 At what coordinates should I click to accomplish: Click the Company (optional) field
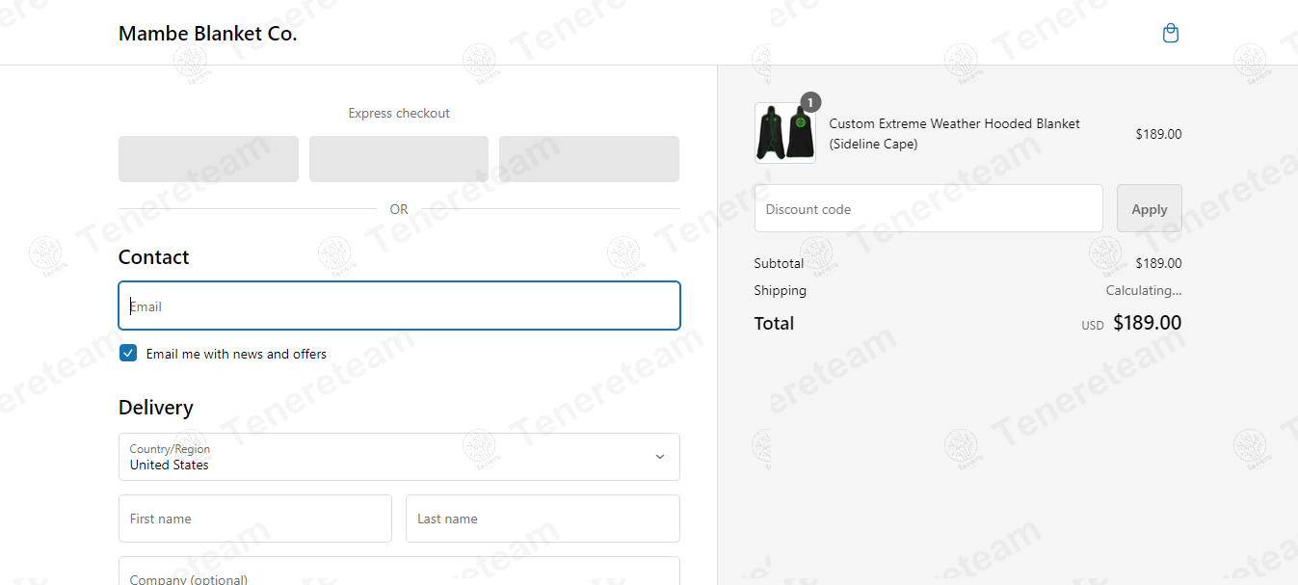click(399, 572)
